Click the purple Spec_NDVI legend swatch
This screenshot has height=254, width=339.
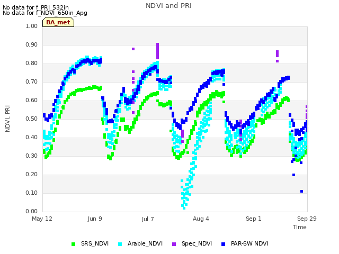pos(174,244)
